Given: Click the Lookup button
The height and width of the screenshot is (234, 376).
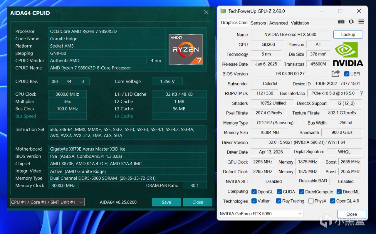Looking at the screenshot, I should (348, 34).
